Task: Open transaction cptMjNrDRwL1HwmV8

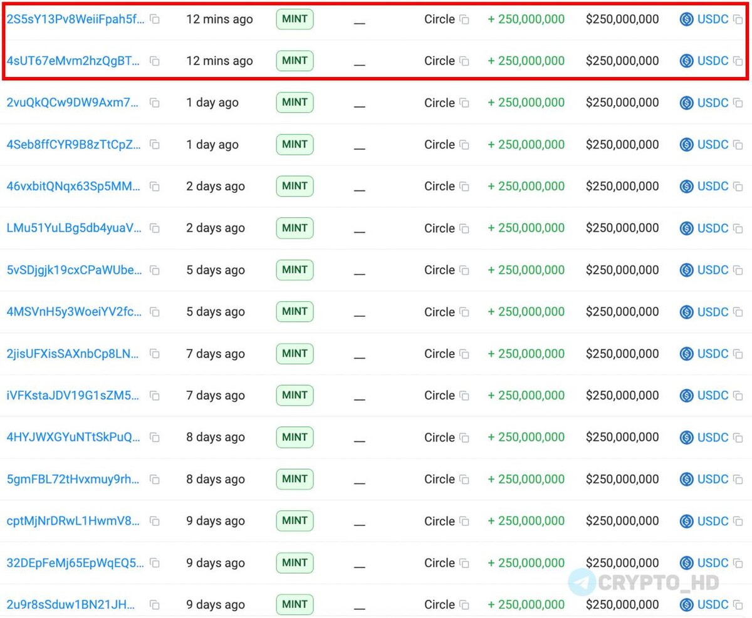Action: click(x=73, y=521)
